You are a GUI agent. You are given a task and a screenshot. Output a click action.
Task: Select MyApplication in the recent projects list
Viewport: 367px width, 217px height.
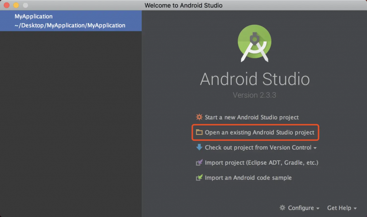coord(71,21)
